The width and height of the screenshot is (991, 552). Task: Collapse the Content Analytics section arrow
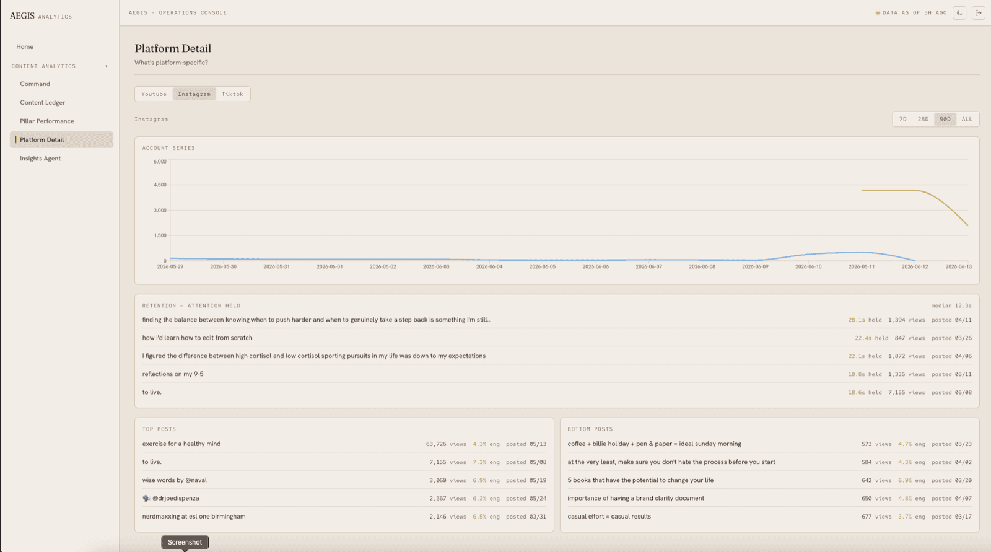[x=107, y=66]
